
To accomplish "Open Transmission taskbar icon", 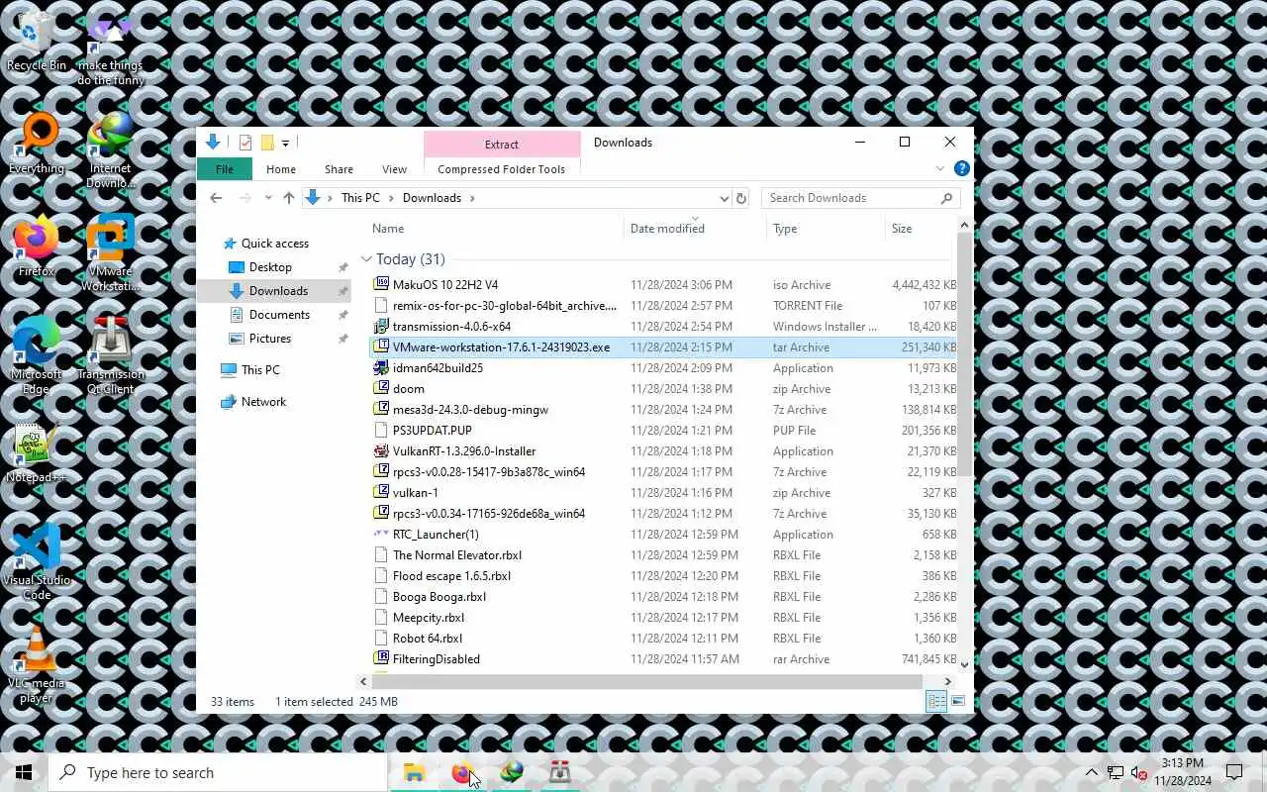I will pyautogui.click(x=559, y=772).
